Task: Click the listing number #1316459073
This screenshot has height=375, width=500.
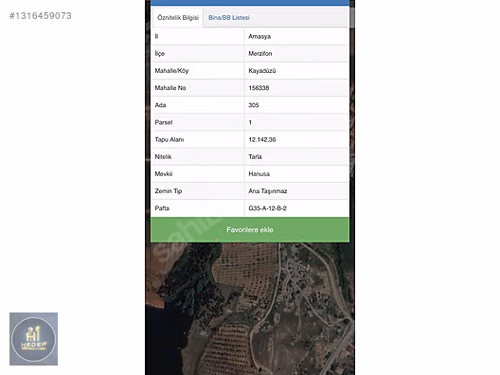Action: (x=41, y=15)
